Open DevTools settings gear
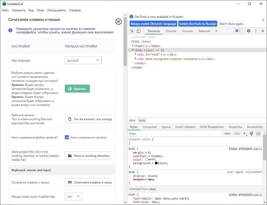267x205 pixels. point(249,31)
